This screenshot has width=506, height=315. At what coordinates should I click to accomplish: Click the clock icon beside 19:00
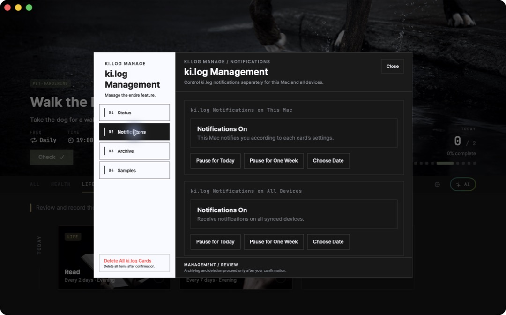pos(71,140)
